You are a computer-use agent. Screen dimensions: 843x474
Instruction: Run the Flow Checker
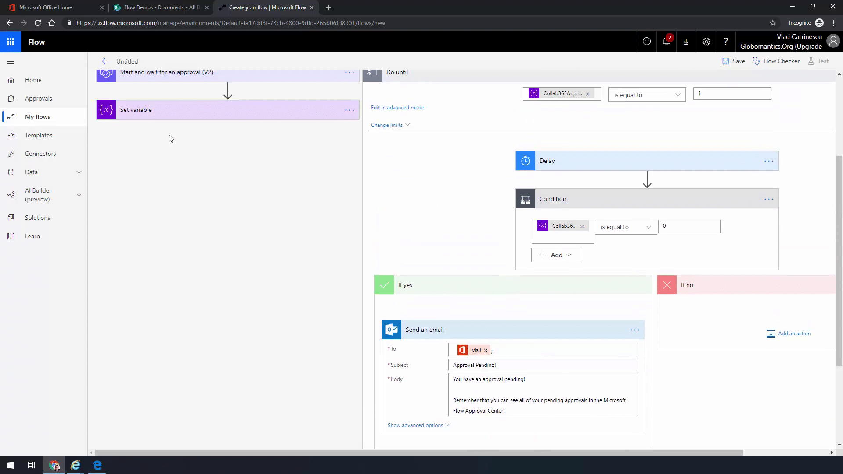776,61
